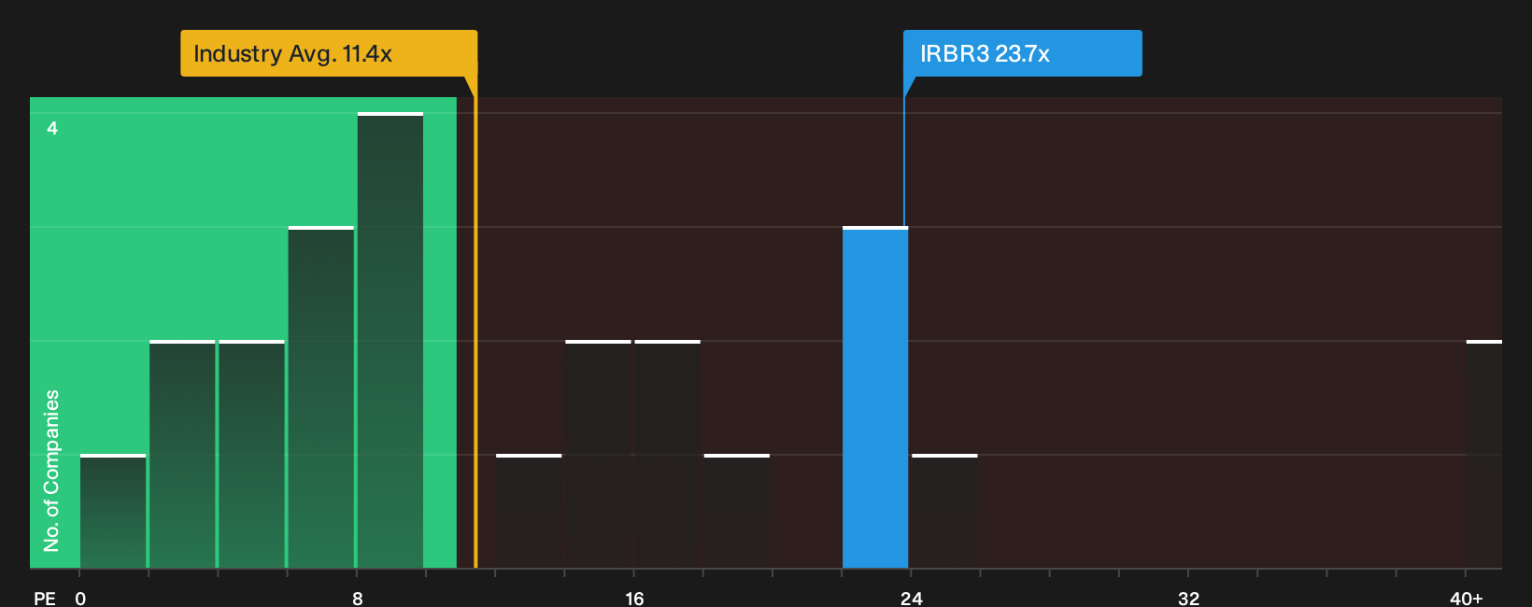The width and height of the screenshot is (1532, 607).
Task: Click the bar between PE 6 and 8
Action: (x=321, y=397)
